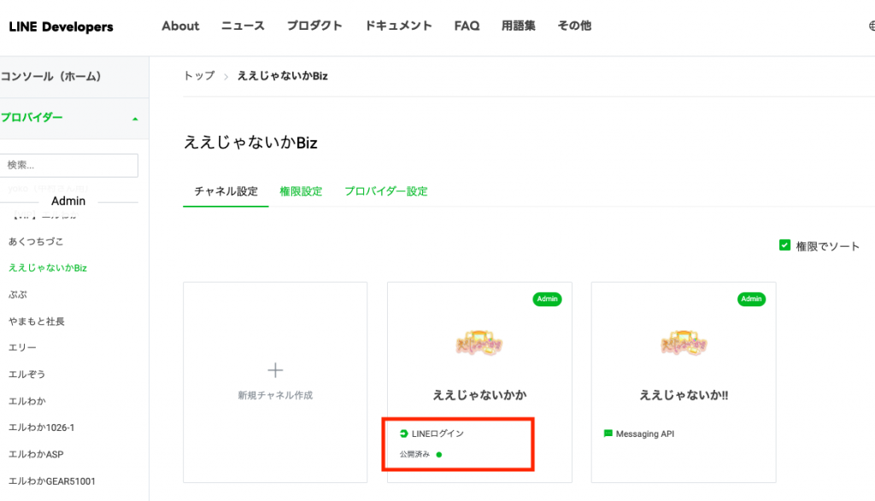This screenshot has height=501, width=875.
Task: Switch to the チャネル設定 tab
Action: pyautogui.click(x=226, y=192)
